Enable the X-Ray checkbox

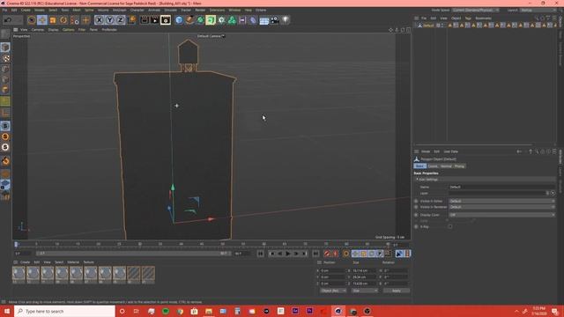pyautogui.click(x=450, y=227)
